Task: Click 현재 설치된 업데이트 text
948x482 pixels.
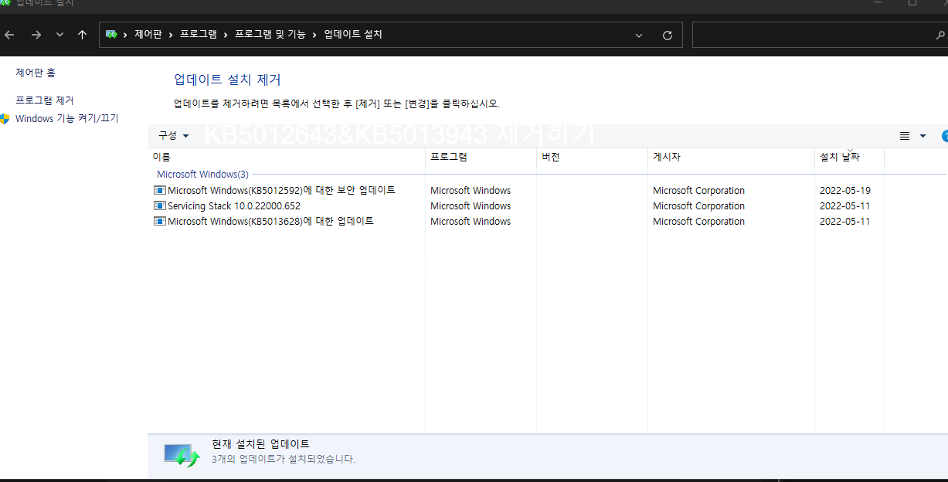Action: pyautogui.click(x=260, y=444)
